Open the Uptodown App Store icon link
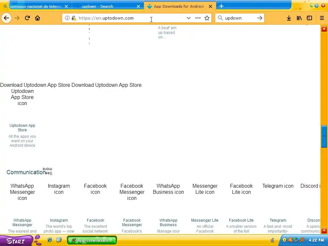This screenshot has height=246, width=328. coord(22,97)
